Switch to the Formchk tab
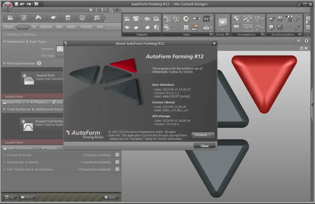The image size is (315, 204). tap(86, 27)
